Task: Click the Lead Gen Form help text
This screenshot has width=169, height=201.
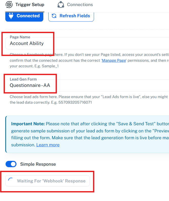Action: click(x=89, y=100)
